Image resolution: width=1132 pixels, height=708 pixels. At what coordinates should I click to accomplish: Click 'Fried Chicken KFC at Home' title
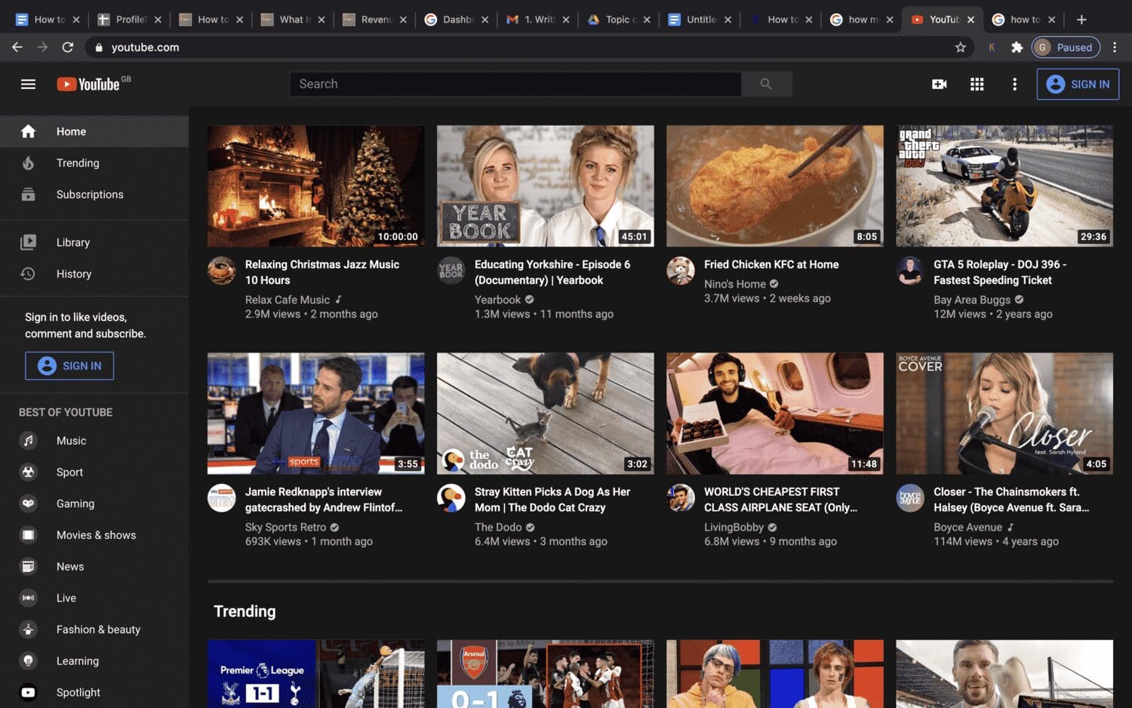[771, 264]
